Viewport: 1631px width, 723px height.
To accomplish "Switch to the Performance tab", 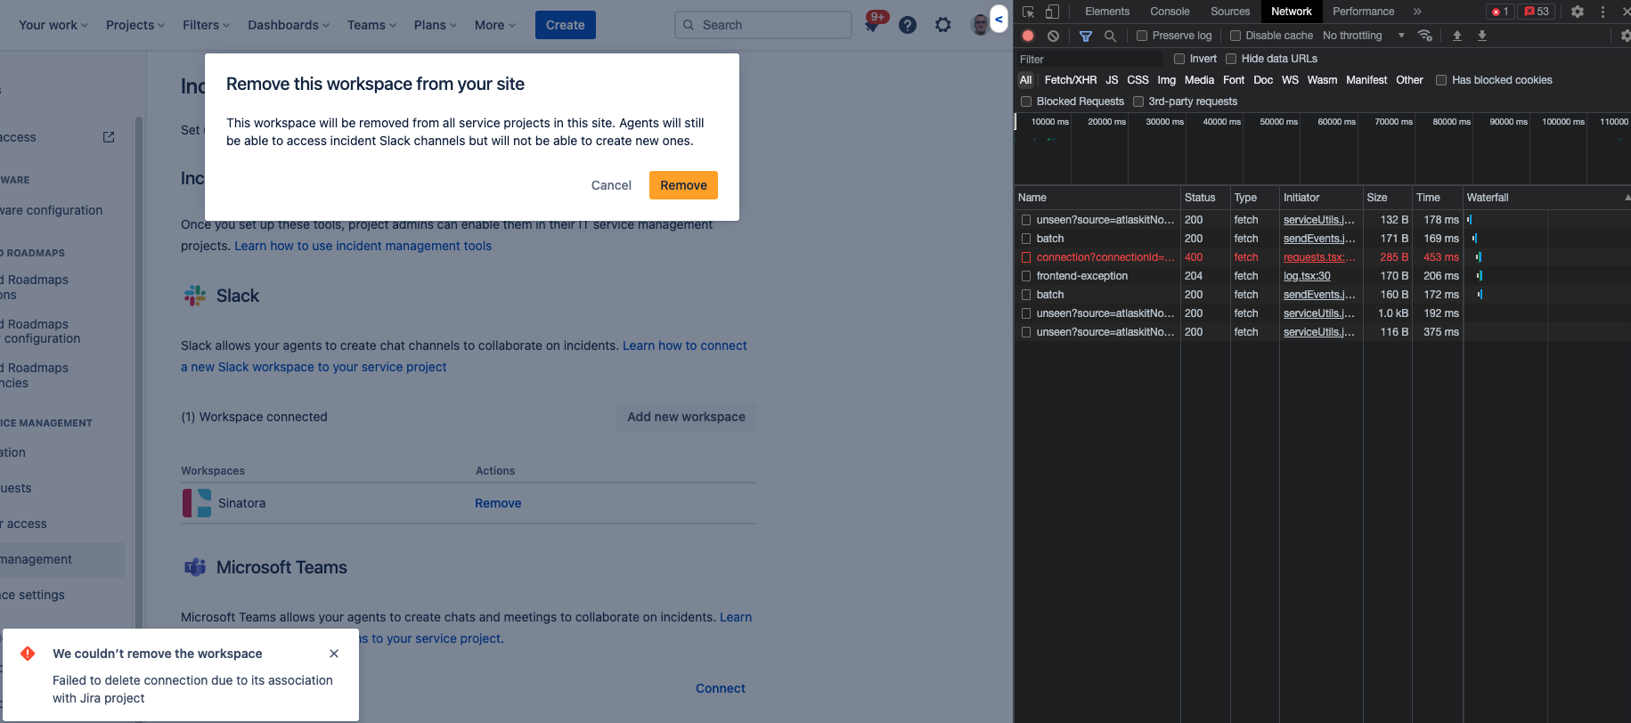I will (1363, 12).
